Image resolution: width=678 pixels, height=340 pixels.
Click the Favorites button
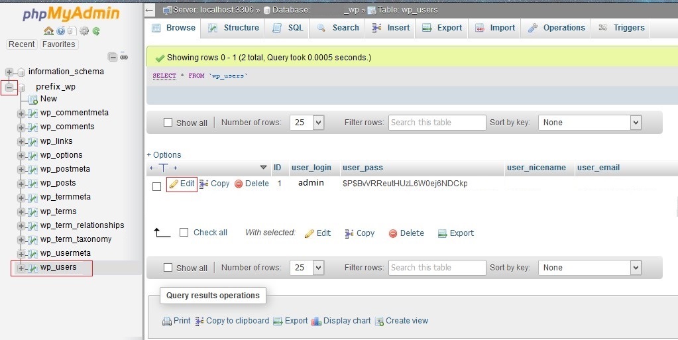(59, 44)
